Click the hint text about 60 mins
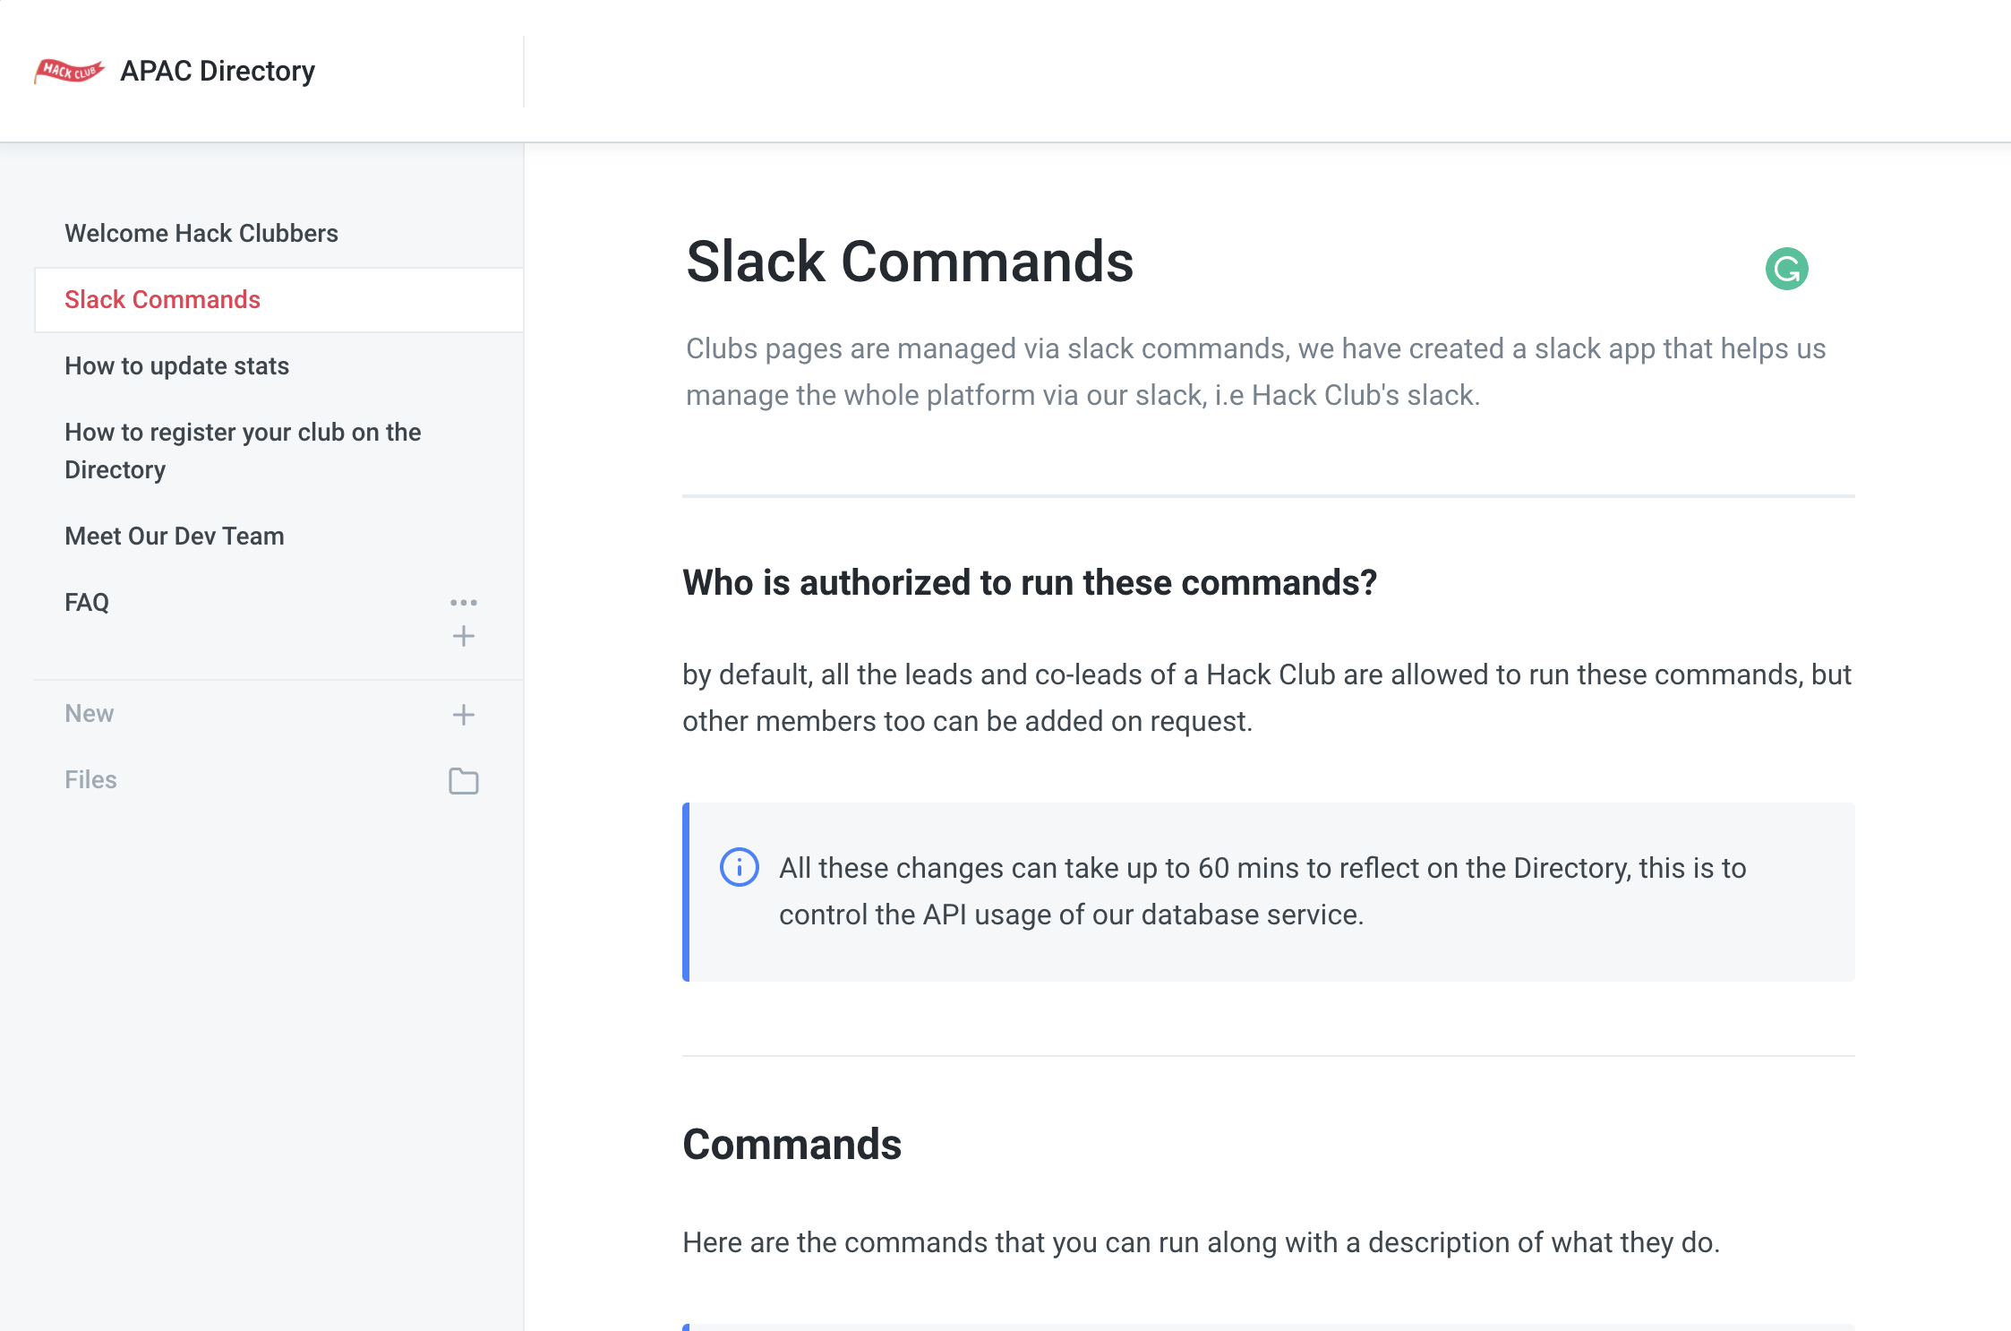Screen dimensions: 2011x1331 [x=1262, y=891]
